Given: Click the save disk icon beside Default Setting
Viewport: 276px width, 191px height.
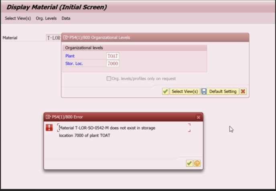Looking at the screenshot, I should 204,91.
